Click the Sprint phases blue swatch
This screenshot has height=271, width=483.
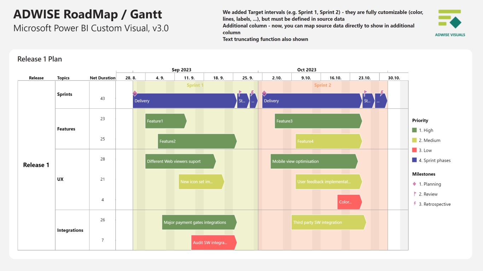pyautogui.click(x=414, y=160)
